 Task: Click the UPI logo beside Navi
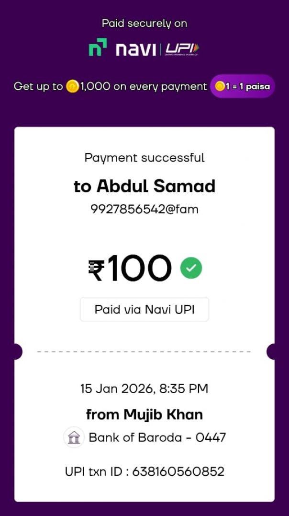coord(182,48)
